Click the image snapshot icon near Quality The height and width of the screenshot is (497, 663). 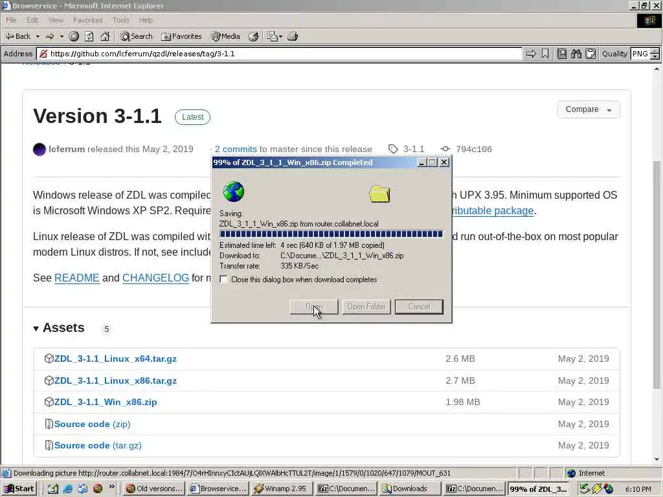[561, 54]
